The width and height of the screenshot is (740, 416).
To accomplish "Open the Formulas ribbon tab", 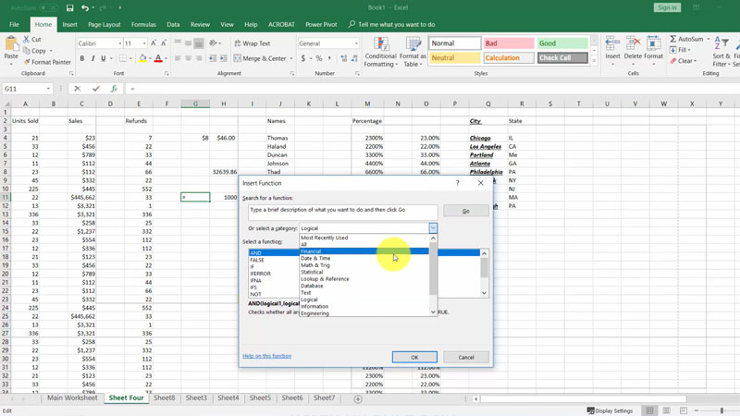I will (x=143, y=25).
